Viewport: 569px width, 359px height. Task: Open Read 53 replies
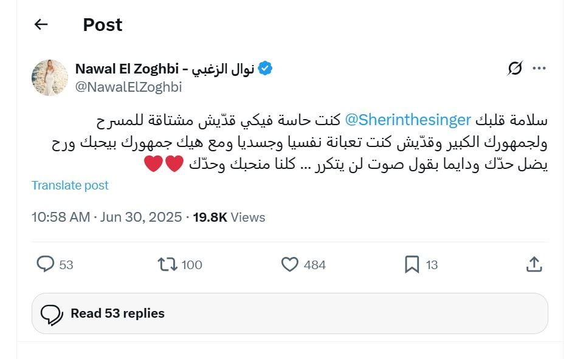pyautogui.click(x=118, y=313)
